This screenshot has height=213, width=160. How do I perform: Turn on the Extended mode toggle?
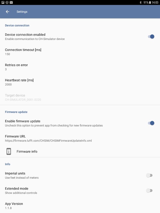coord(149,191)
